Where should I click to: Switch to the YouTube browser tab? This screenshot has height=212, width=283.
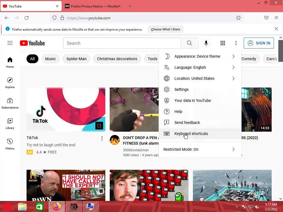31,6
